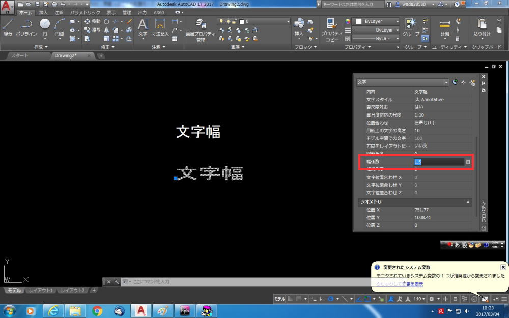Click the クリックして変更を表示 link
Screen dimensions: 509x318
pyautogui.click(x=400, y=284)
